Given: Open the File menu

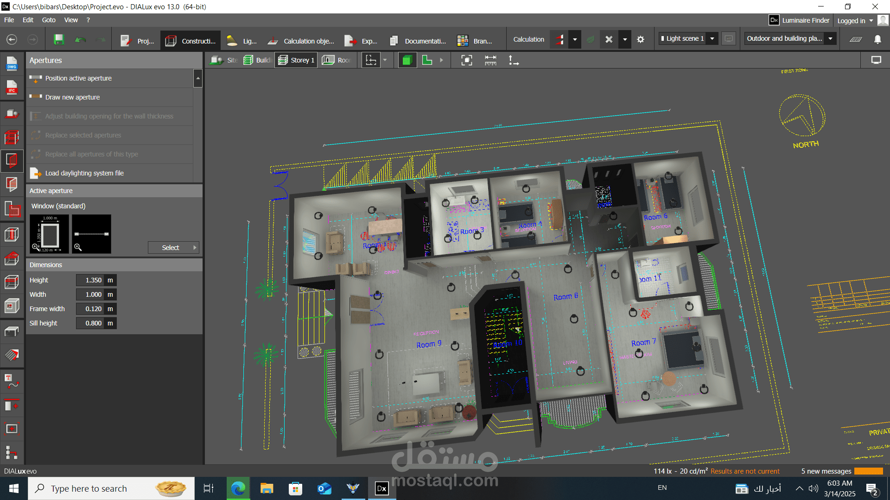Looking at the screenshot, I should [x=9, y=20].
